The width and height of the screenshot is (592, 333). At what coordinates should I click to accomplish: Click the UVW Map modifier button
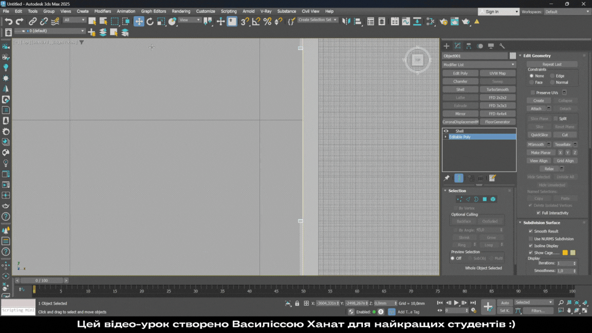pyautogui.click(x=497, y=73)
